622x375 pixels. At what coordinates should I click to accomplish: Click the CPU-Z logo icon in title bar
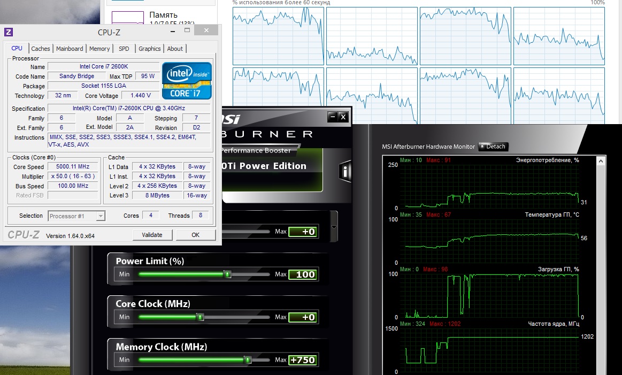click(x=8, y=32)
